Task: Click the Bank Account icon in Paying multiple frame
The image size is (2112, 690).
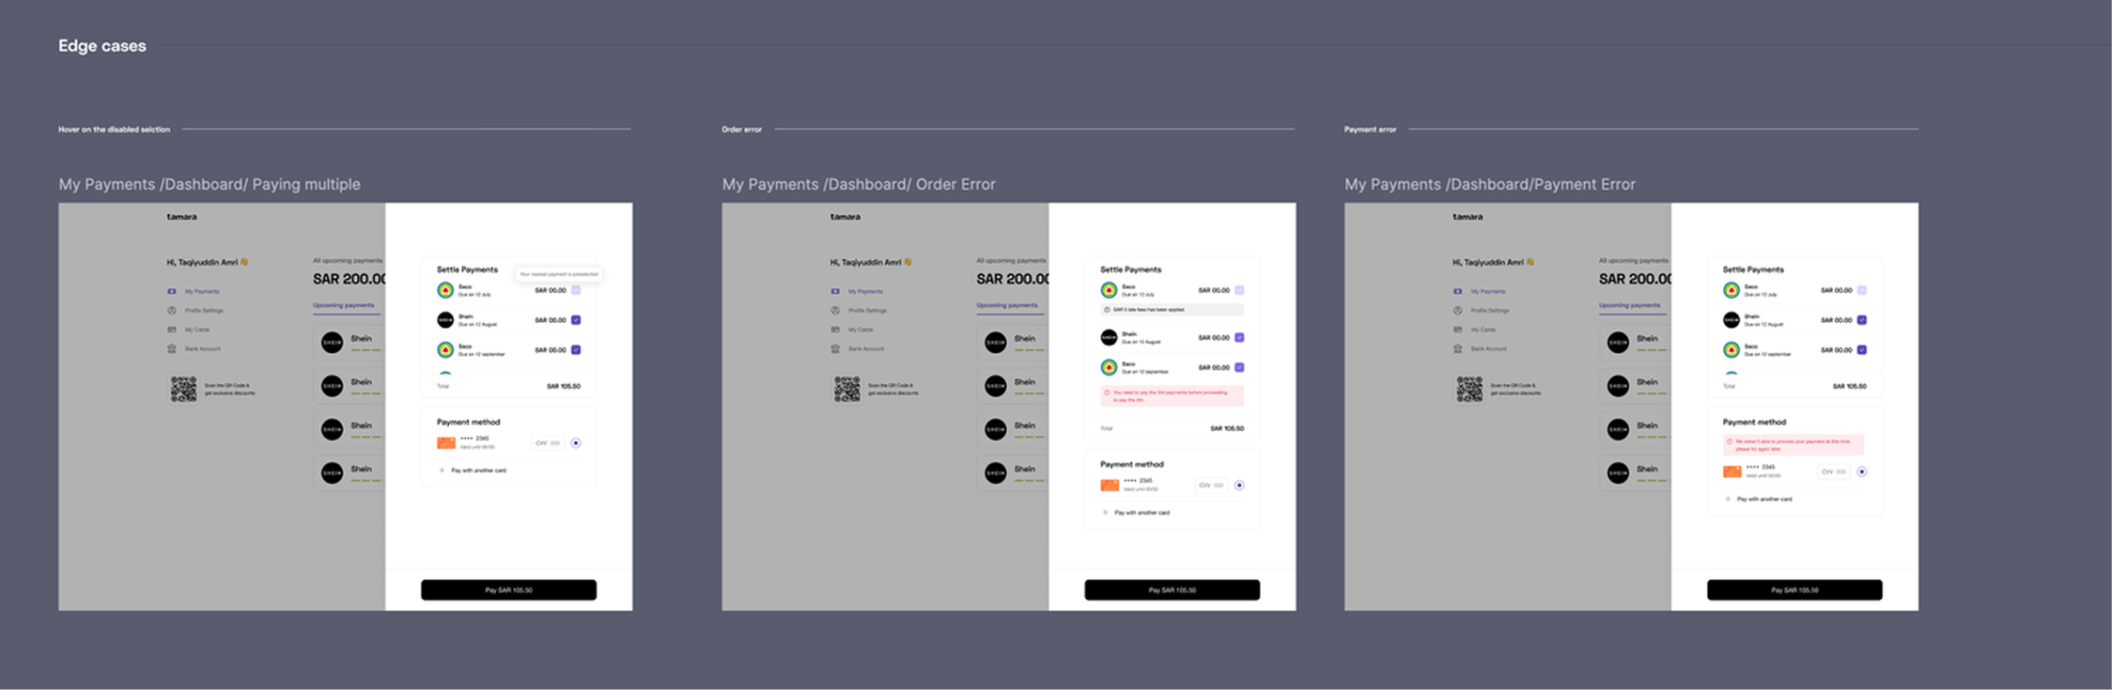Action: click(x=172, y=348)
